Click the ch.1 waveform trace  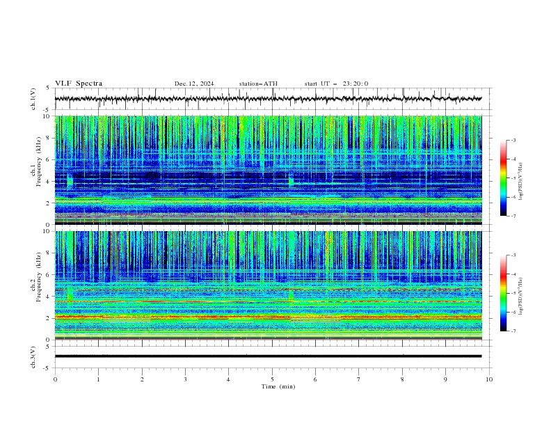point(268,98)
